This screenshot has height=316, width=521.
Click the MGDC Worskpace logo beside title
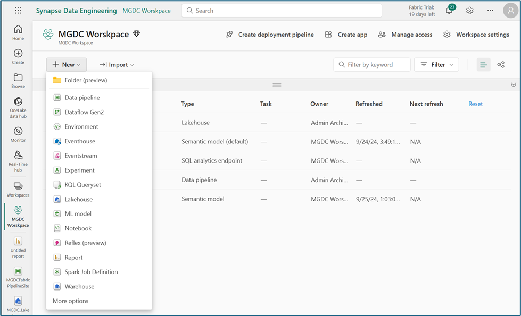click(x=48, y=35)
